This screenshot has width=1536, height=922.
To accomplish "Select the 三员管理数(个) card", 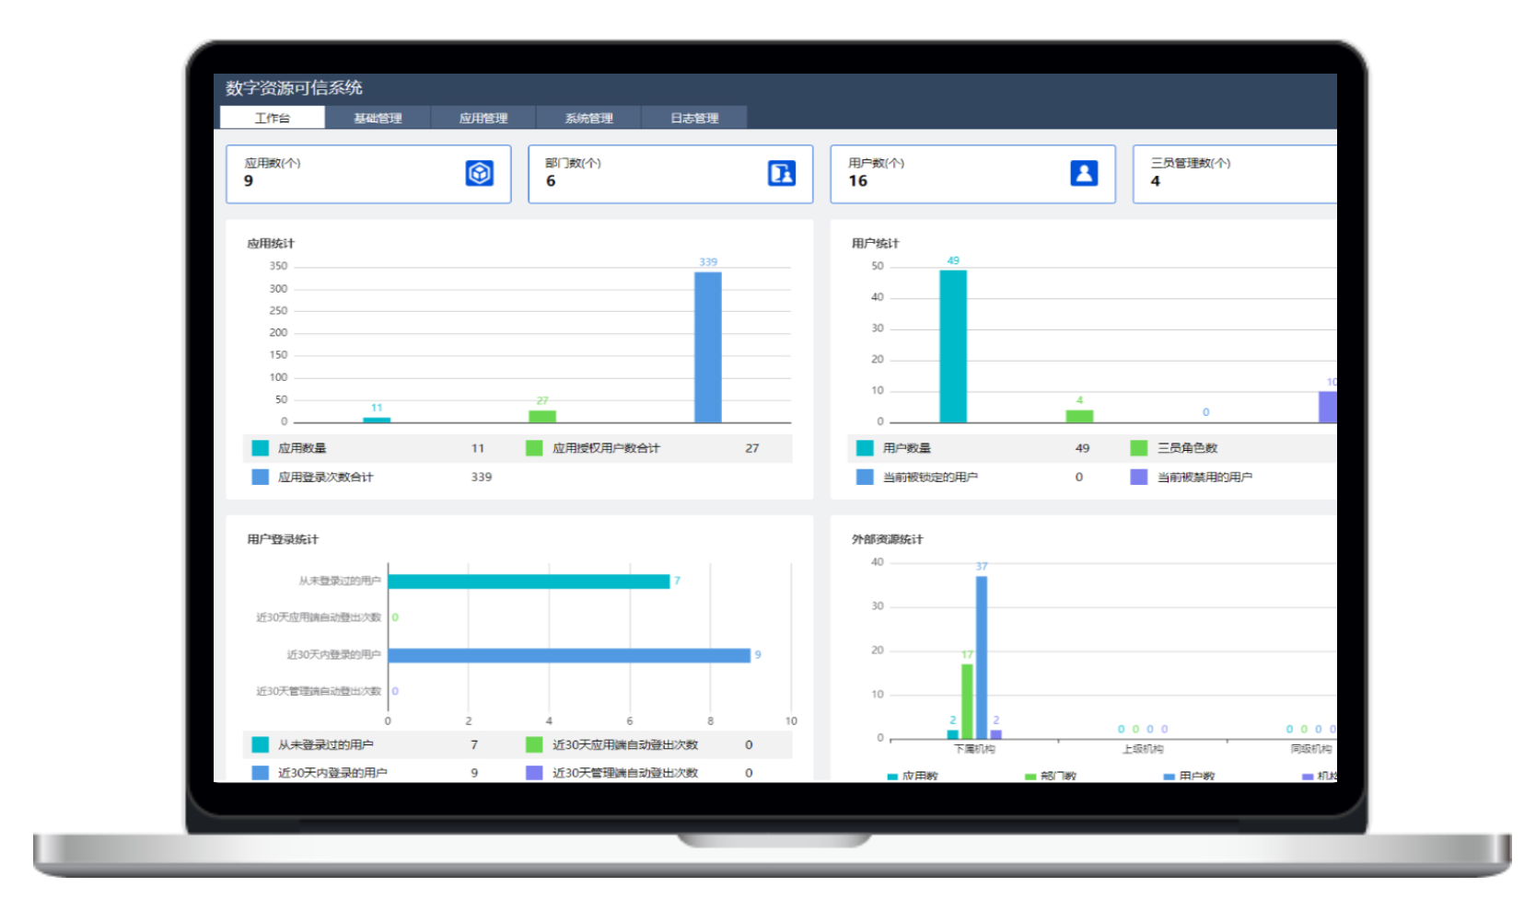I will coord(1234,174).
